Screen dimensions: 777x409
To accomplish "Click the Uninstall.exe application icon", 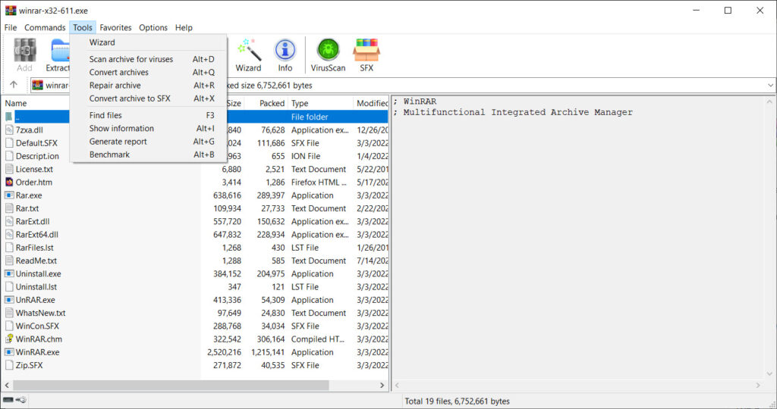I will click(x=9, y=273).
